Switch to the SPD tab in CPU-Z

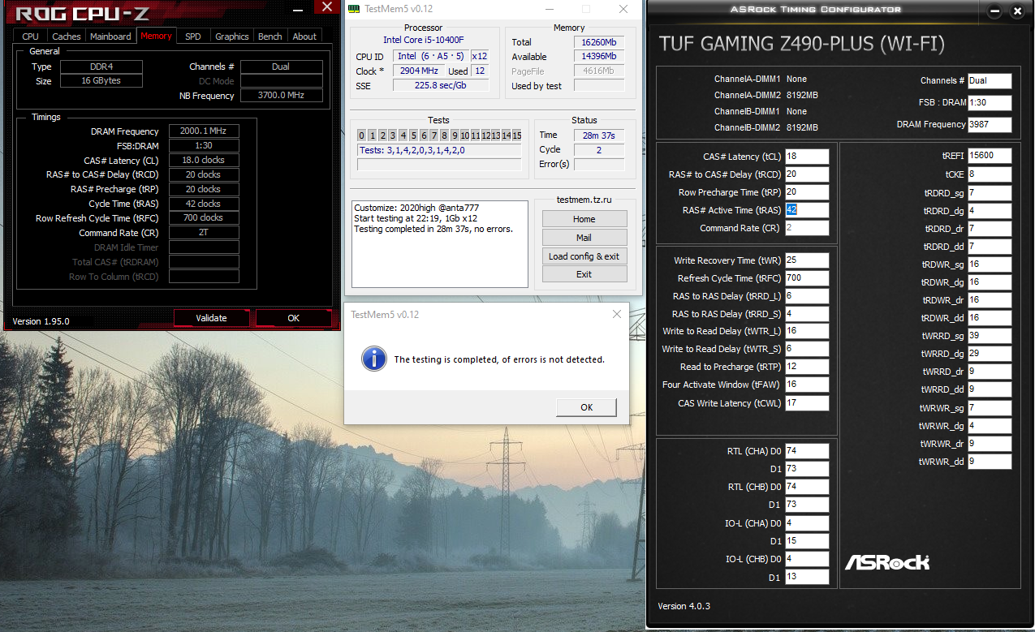193,37
